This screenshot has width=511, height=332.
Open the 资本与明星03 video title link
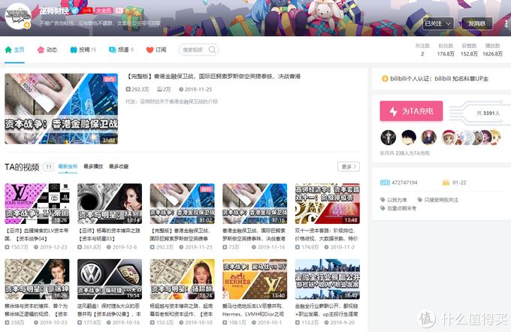[x=109, y=234]
